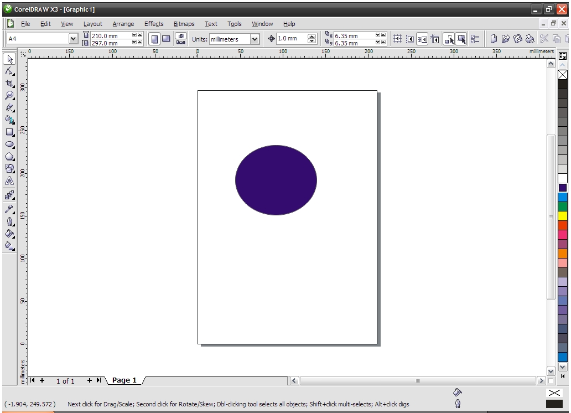Switch to the Page 1 tab
This screenshot has height=413, width=571.
tap(124, 380)
